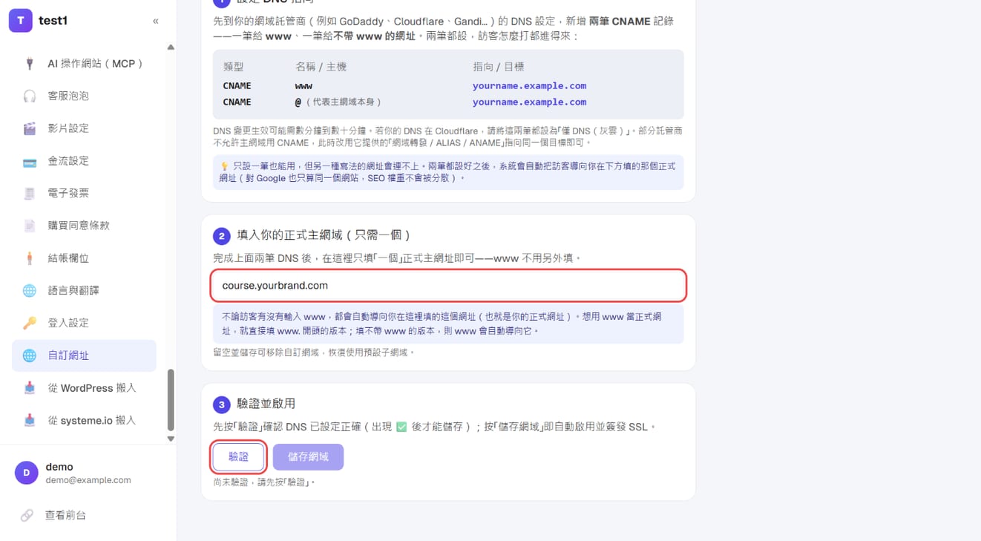The width and height of the screenshot is (981, 541).
Task: Click the 自訂網址 globe icon
Action: (30, 355)
